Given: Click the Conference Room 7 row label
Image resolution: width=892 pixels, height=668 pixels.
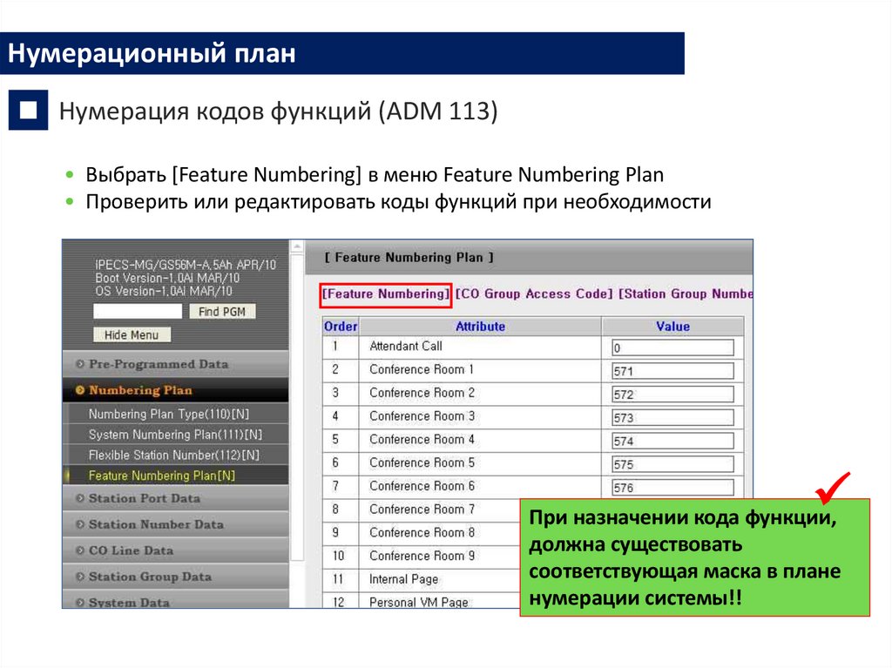Looking at the screenshot, I should 422,509.
